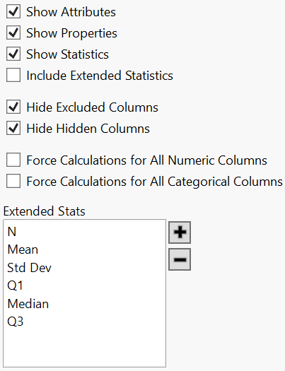Screen dimensions: 285x371
Task: Uncheck Hide Excluded Columns
Action: (x=13, y=107)
